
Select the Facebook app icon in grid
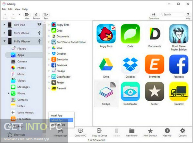tap(179, 64)
